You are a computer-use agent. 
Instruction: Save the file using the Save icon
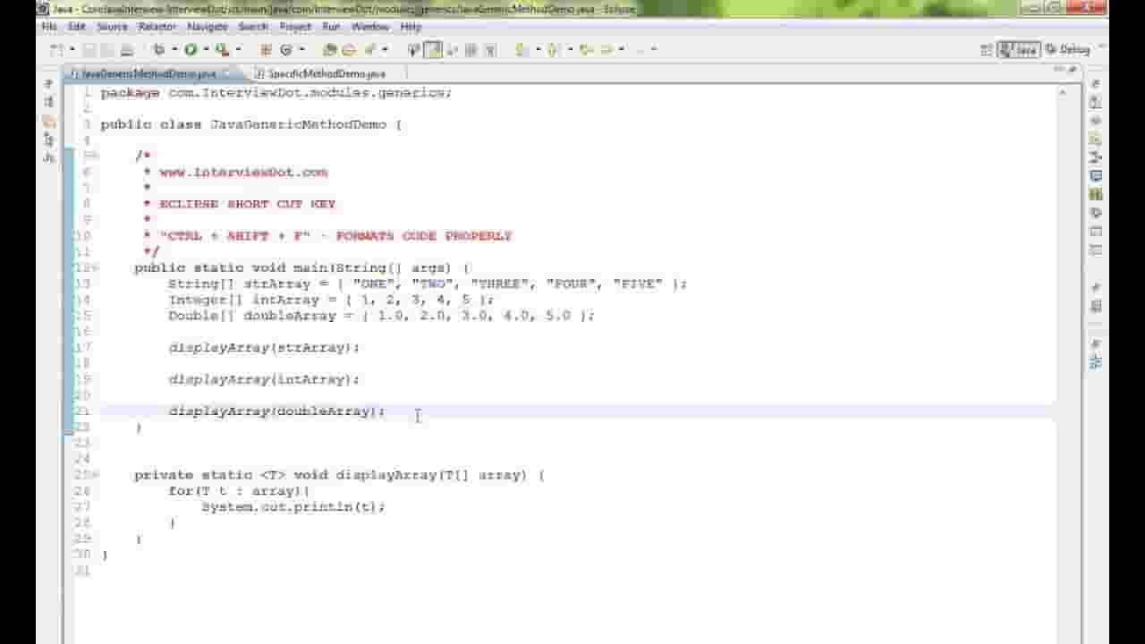89,50
